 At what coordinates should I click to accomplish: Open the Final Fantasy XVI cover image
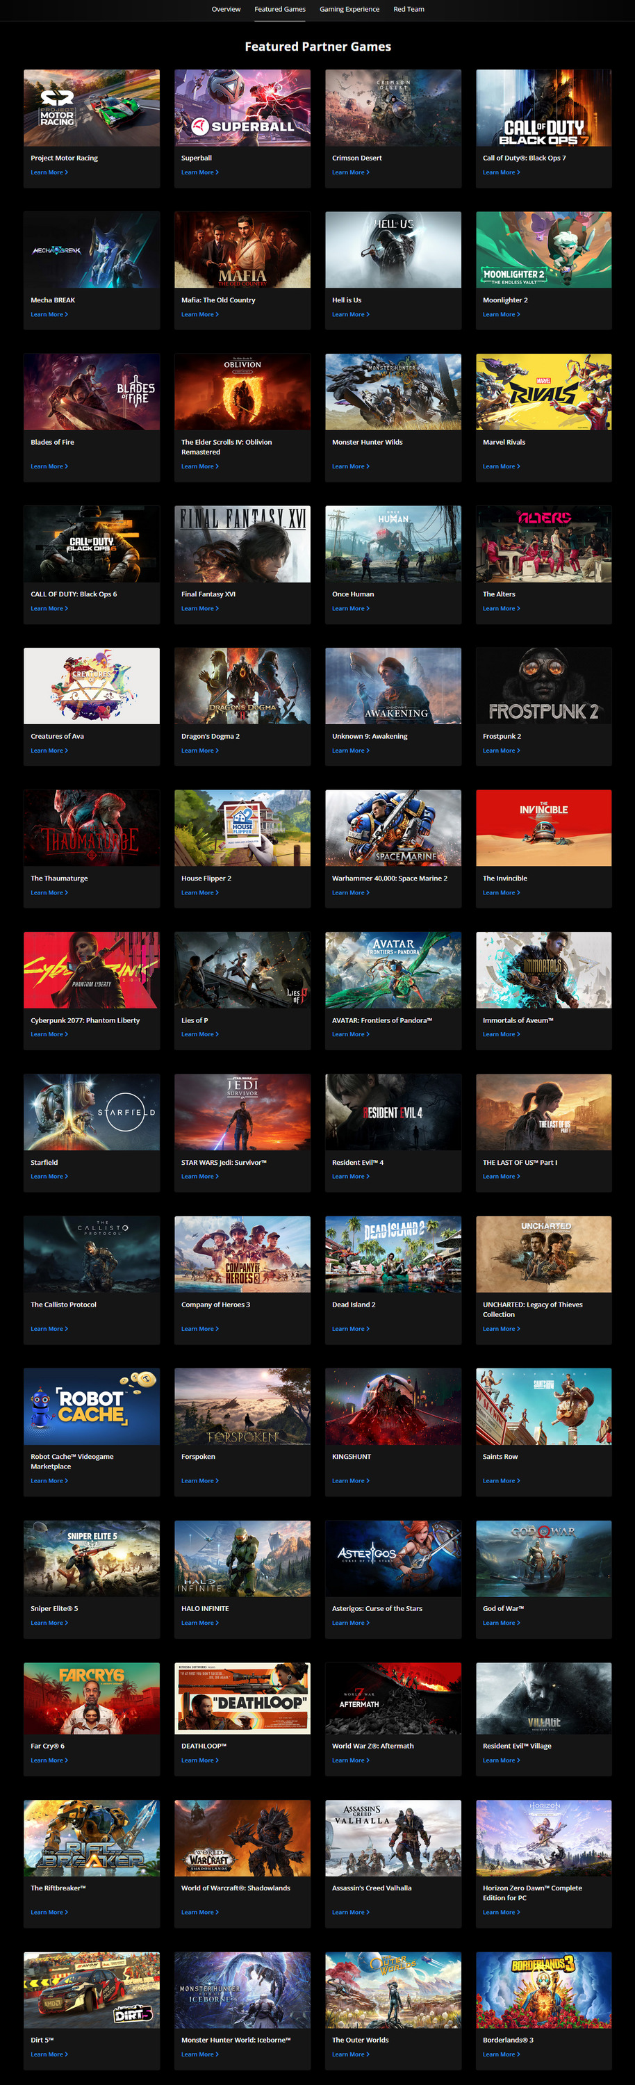242,544
